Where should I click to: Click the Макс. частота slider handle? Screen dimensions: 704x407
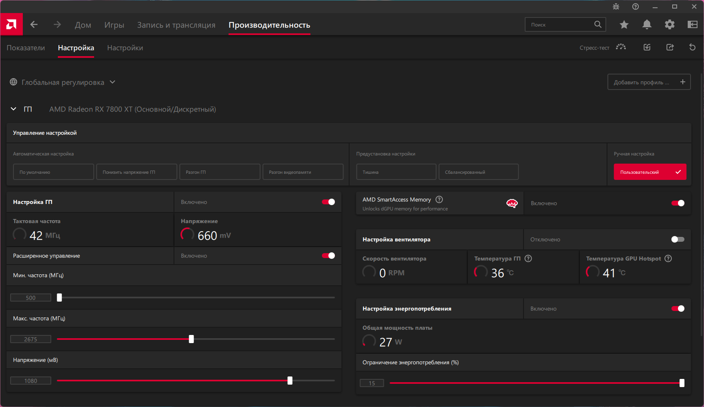(191, 339)
